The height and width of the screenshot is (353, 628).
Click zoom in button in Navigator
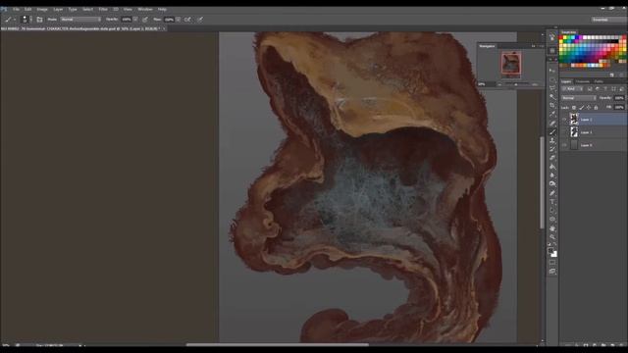click(x=535, y=84)
